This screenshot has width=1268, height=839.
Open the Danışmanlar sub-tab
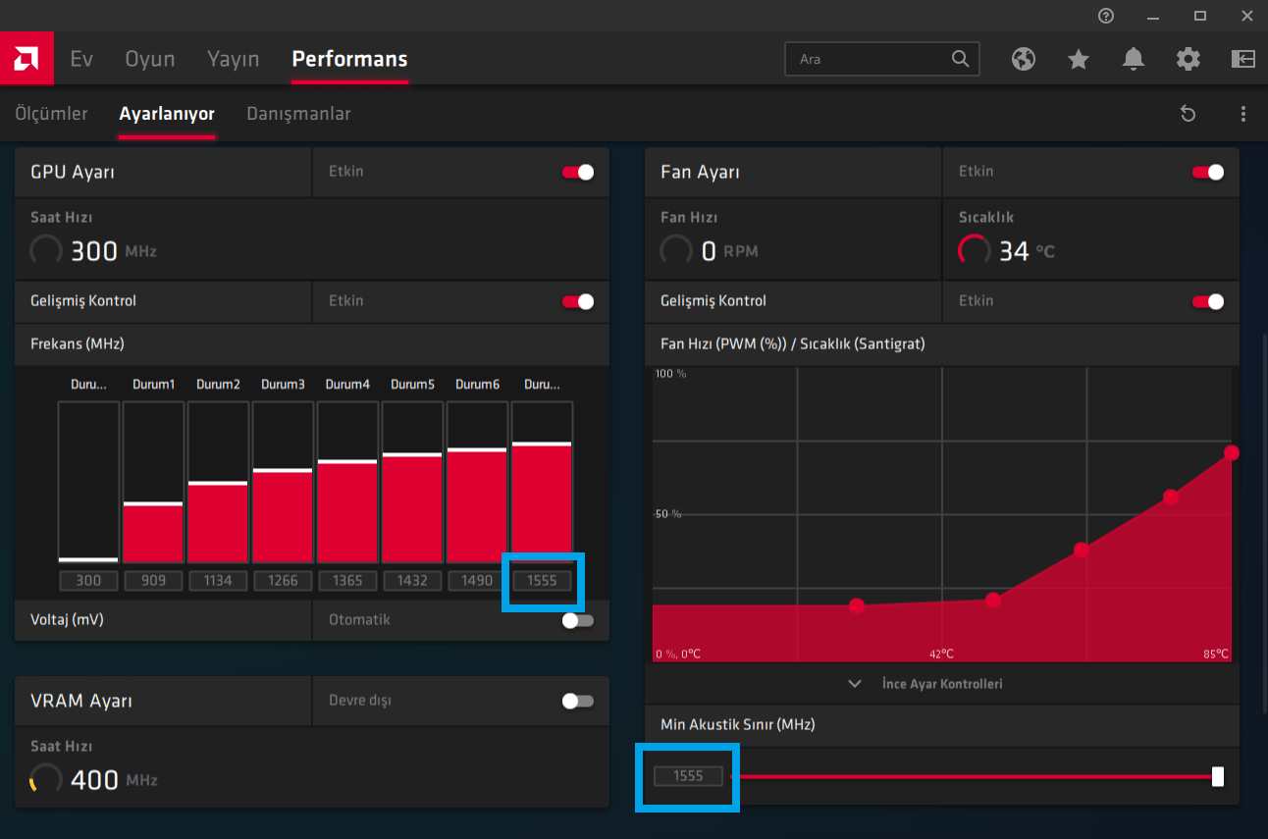pyautogui.click(x=298, y=114)
